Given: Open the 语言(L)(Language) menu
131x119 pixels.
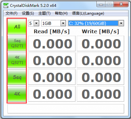Looking at the screenshot, I should (x=88, y=13).
